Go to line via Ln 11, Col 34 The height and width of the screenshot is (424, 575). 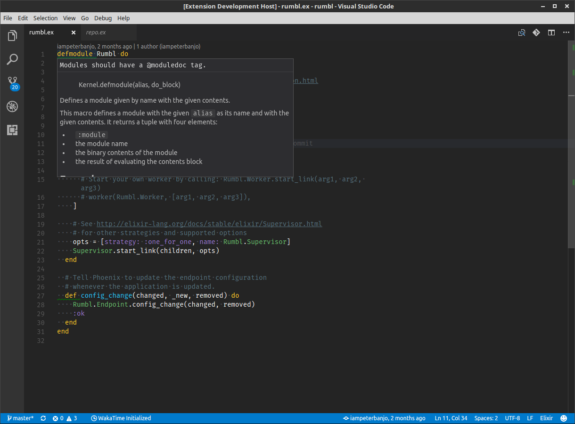click(451, 418)
